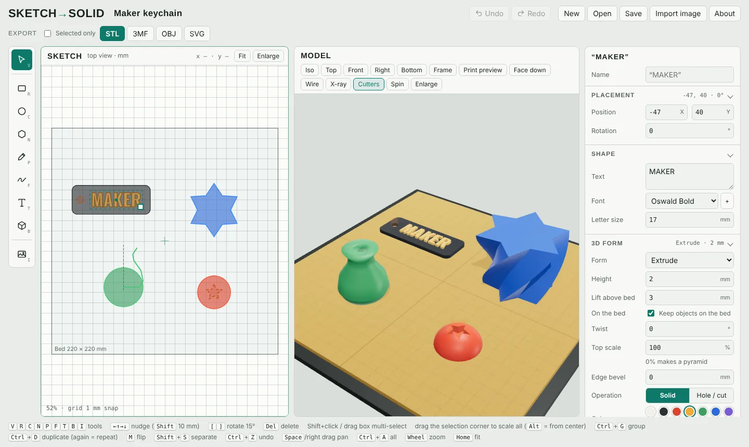749x447 pixels.
Task: Switch to Bottom view
Action: pyautogui.click(x=411, y=70)
